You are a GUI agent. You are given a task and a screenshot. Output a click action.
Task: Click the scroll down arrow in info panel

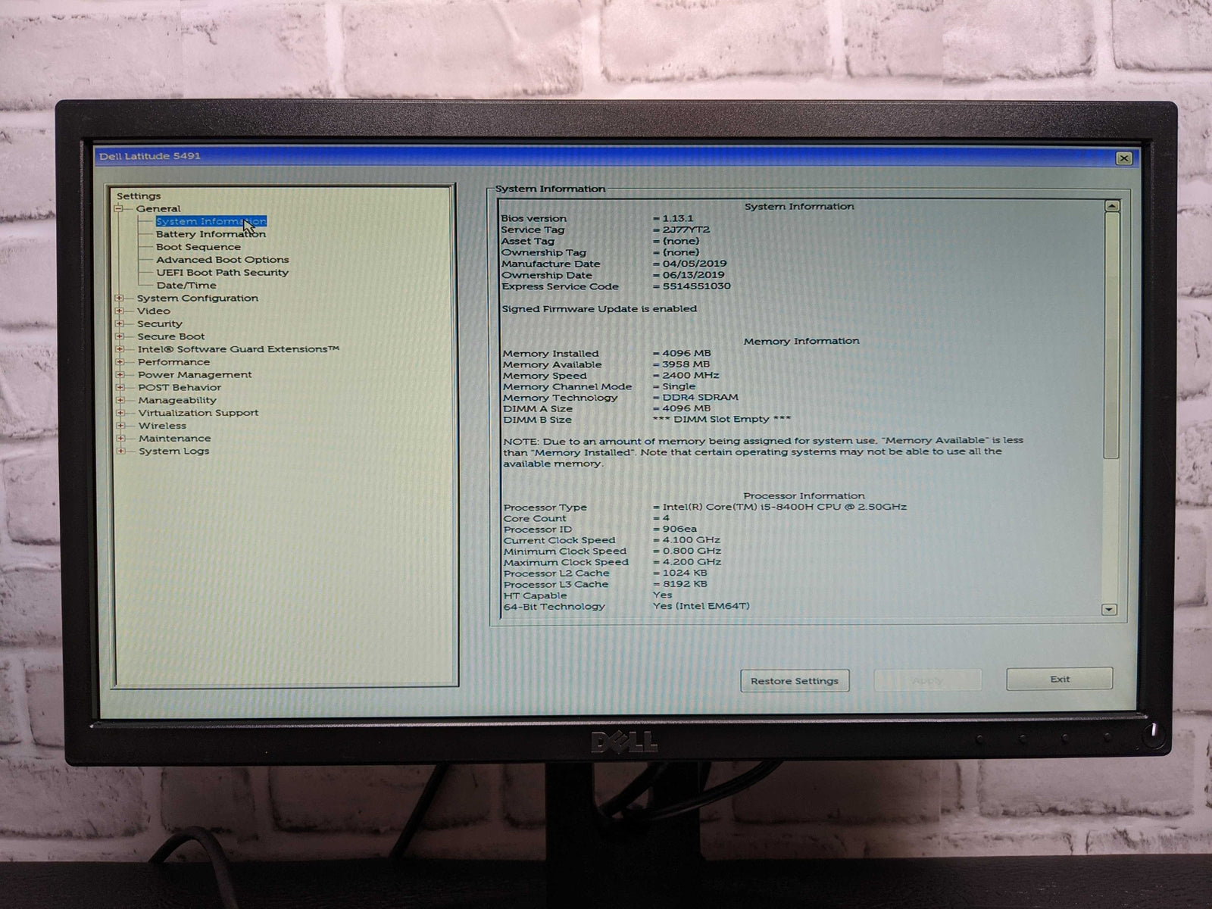click(x=1110, y=610)
